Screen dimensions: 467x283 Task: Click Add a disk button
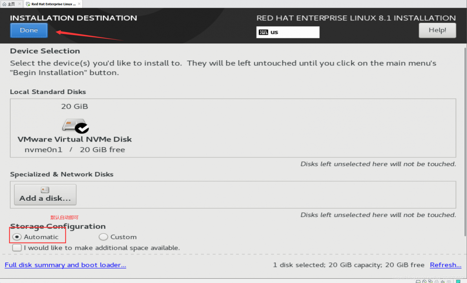click(45, 194)
